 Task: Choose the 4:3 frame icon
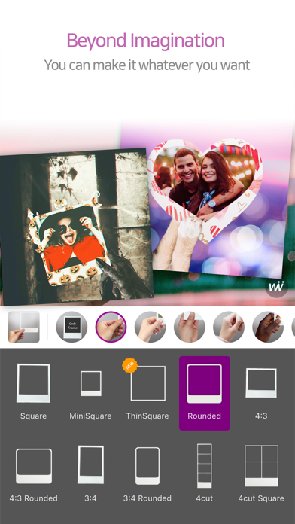261,383
